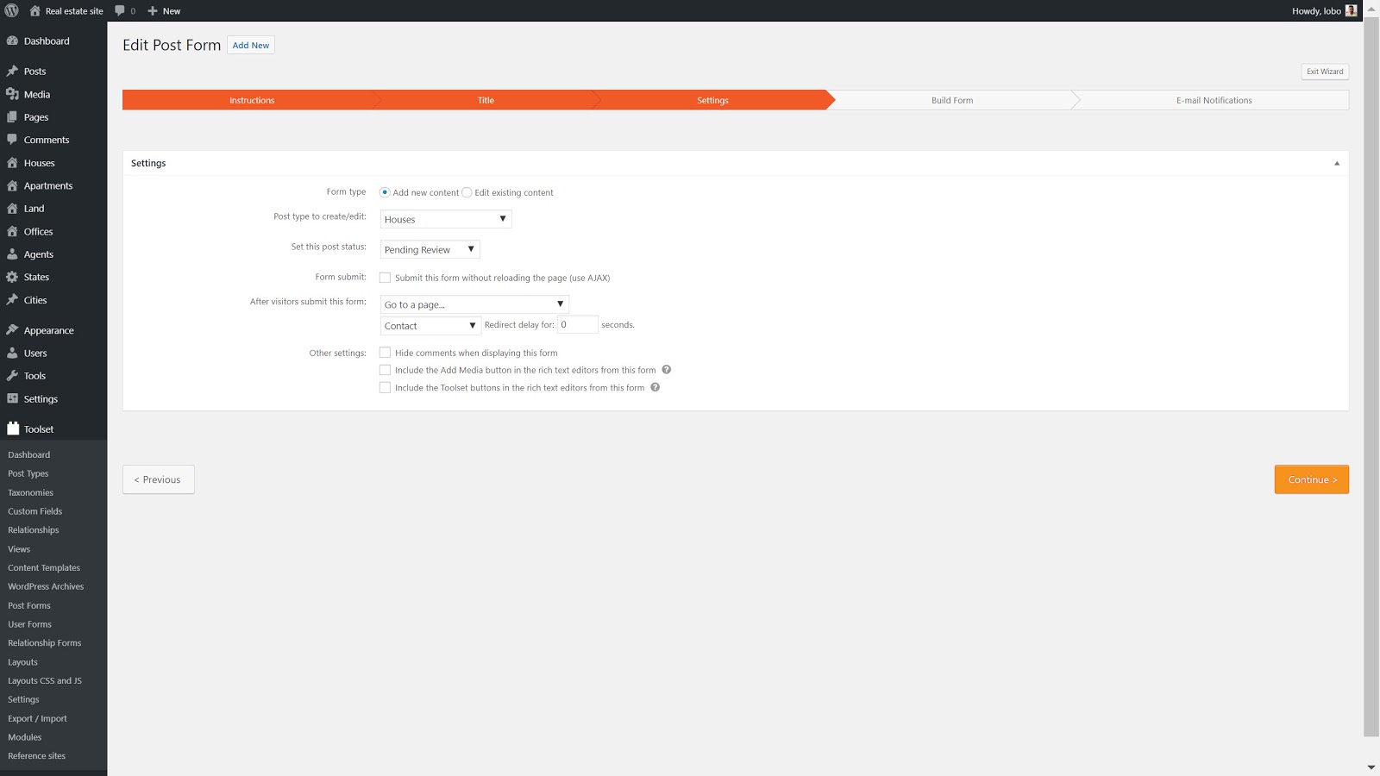Click help icon next to Toolset buttons option
The width and height of the screenshot is (1380, 776).
655,387
